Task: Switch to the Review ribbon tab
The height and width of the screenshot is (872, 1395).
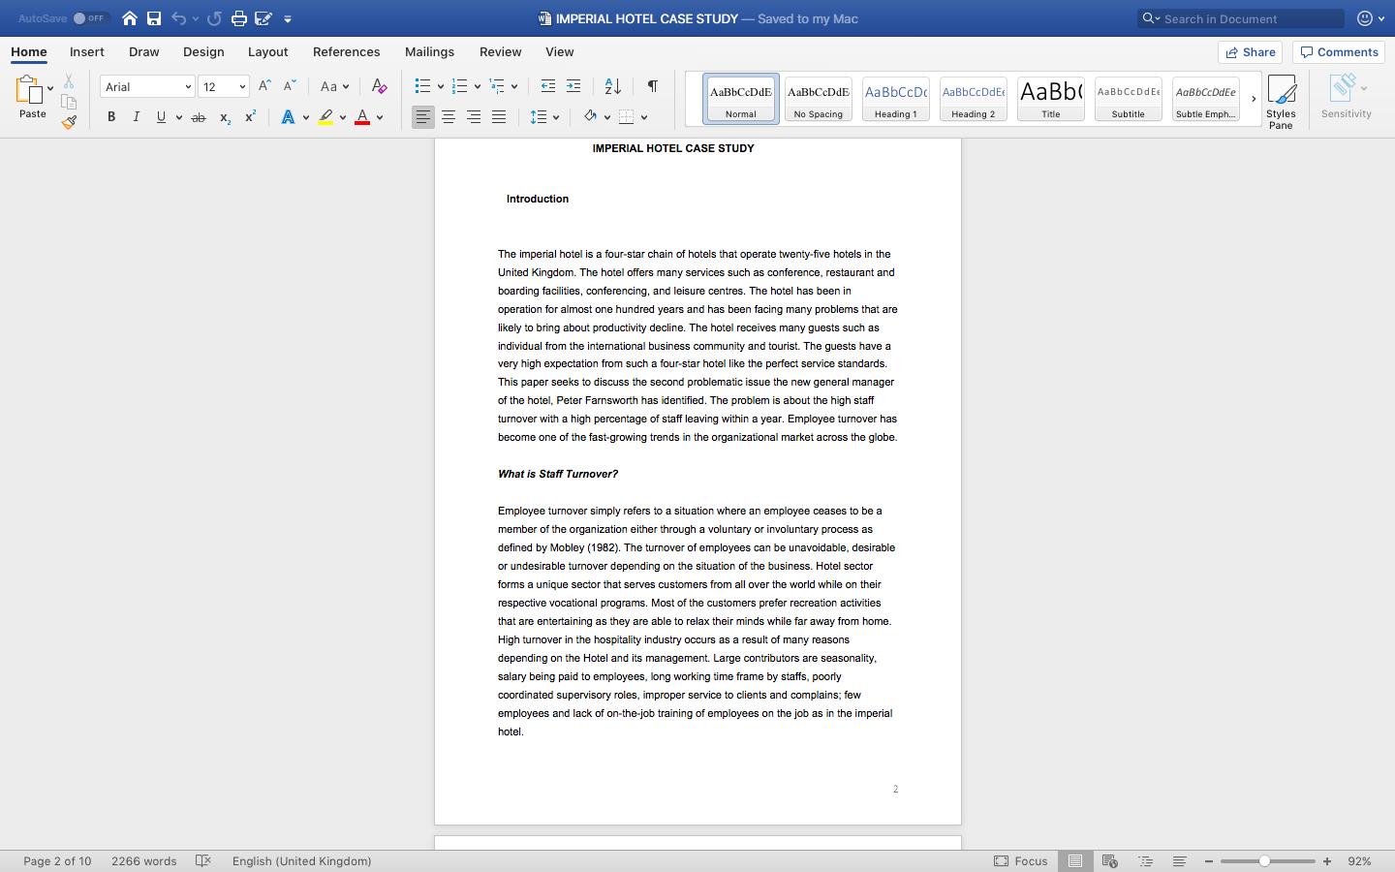Action: pyautogui.click(x=500, y=51)
